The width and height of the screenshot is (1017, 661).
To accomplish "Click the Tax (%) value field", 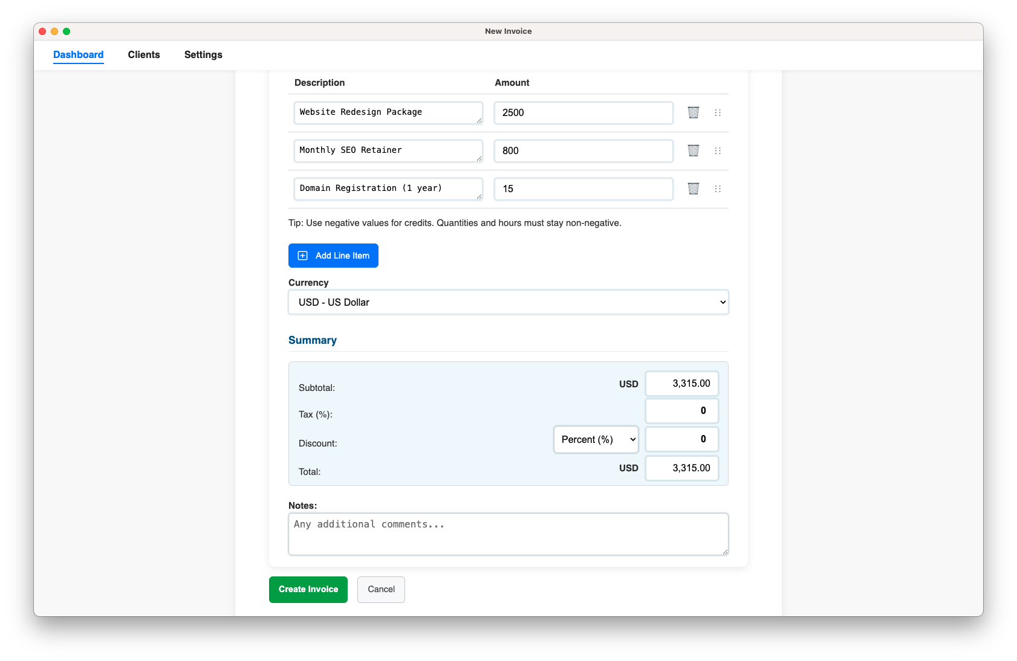I will [x=681, y=411].
